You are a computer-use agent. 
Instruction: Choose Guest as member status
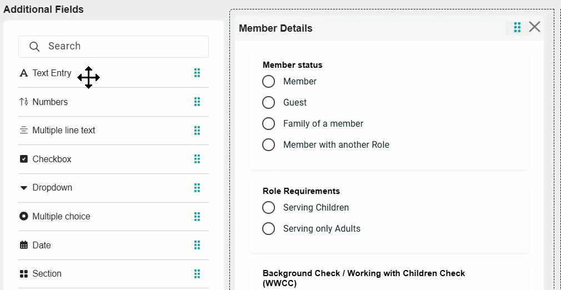point(269,103)
